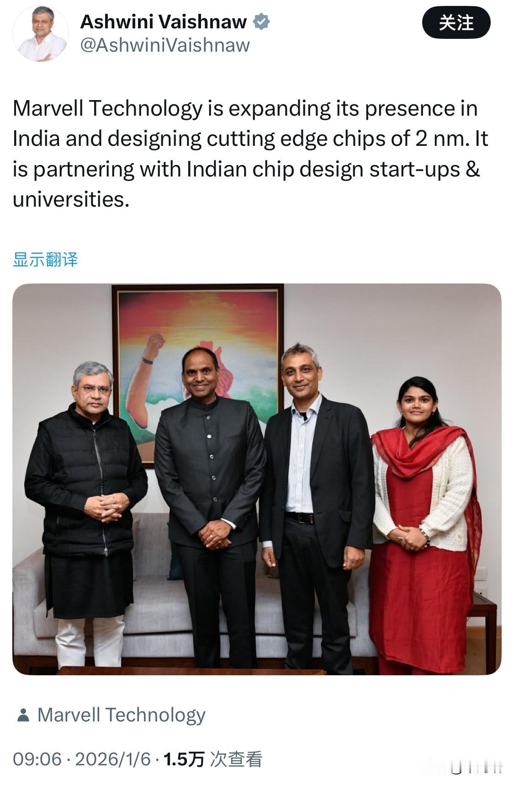Image resolution: width=514 pixels, height=785 pixels.
Task: Click the woman in the red dress
Action: click(425, 526)
